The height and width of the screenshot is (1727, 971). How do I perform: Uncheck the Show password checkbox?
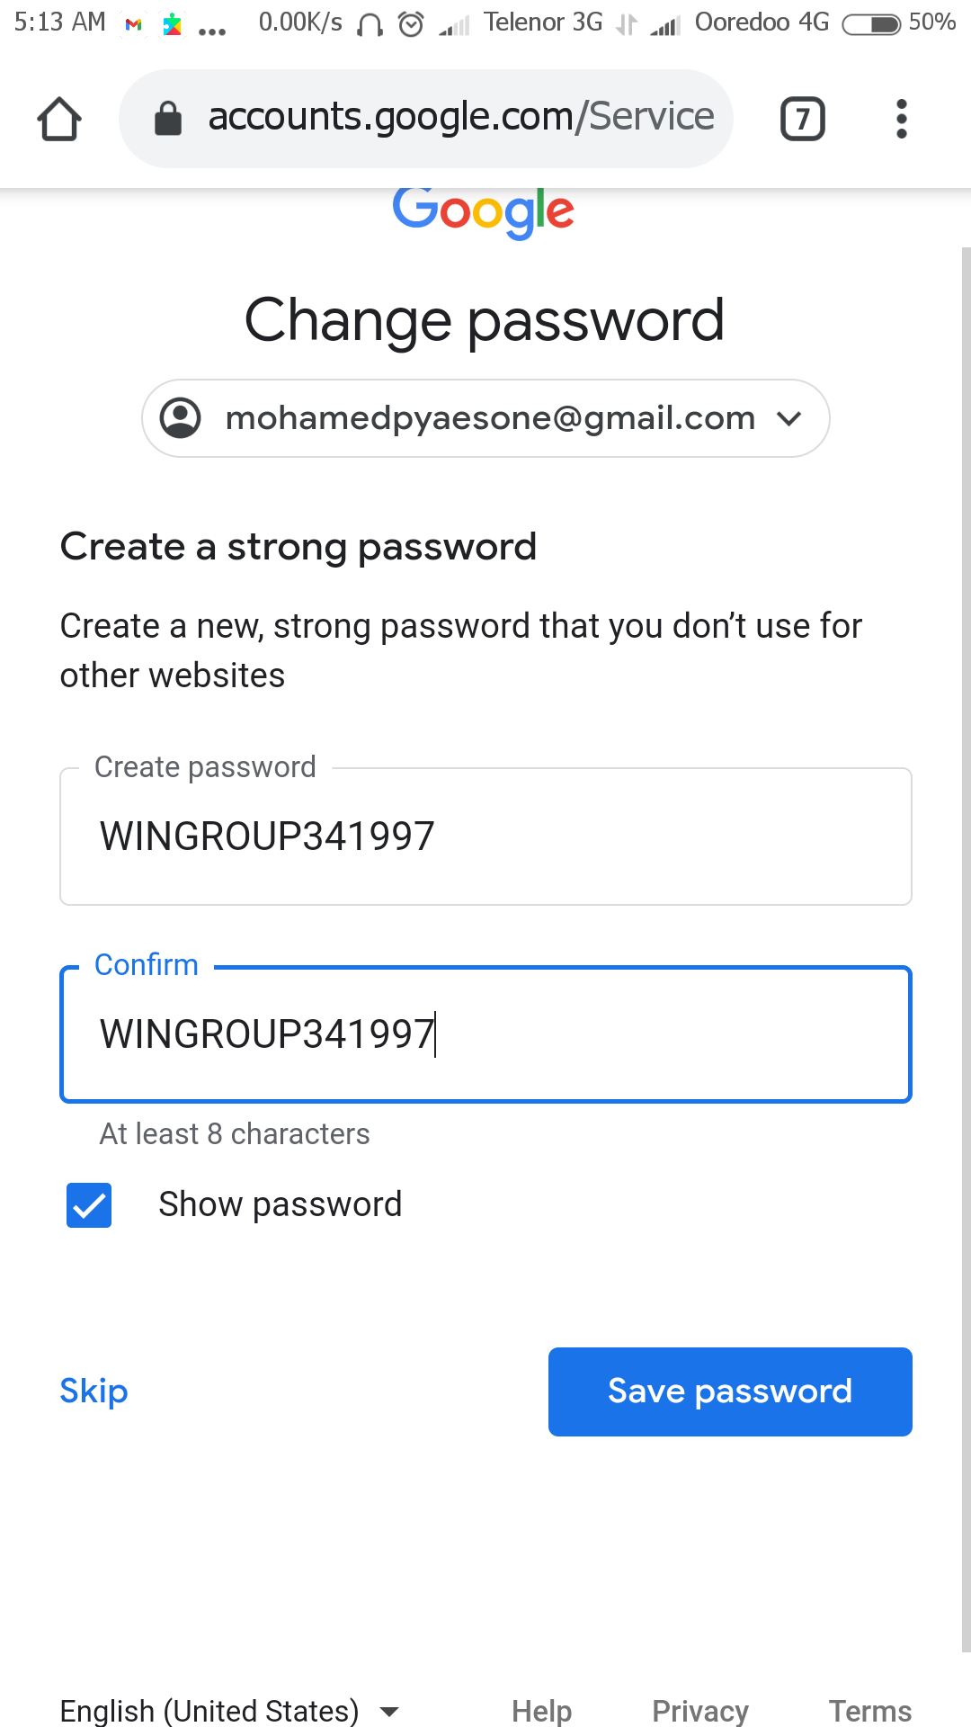click(x=89, y=1205)
